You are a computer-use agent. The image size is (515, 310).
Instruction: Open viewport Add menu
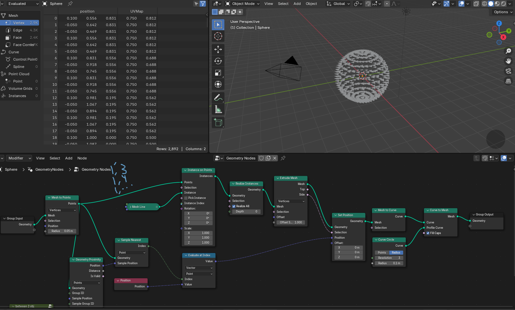pyautogui.click(x=297, y=4)
